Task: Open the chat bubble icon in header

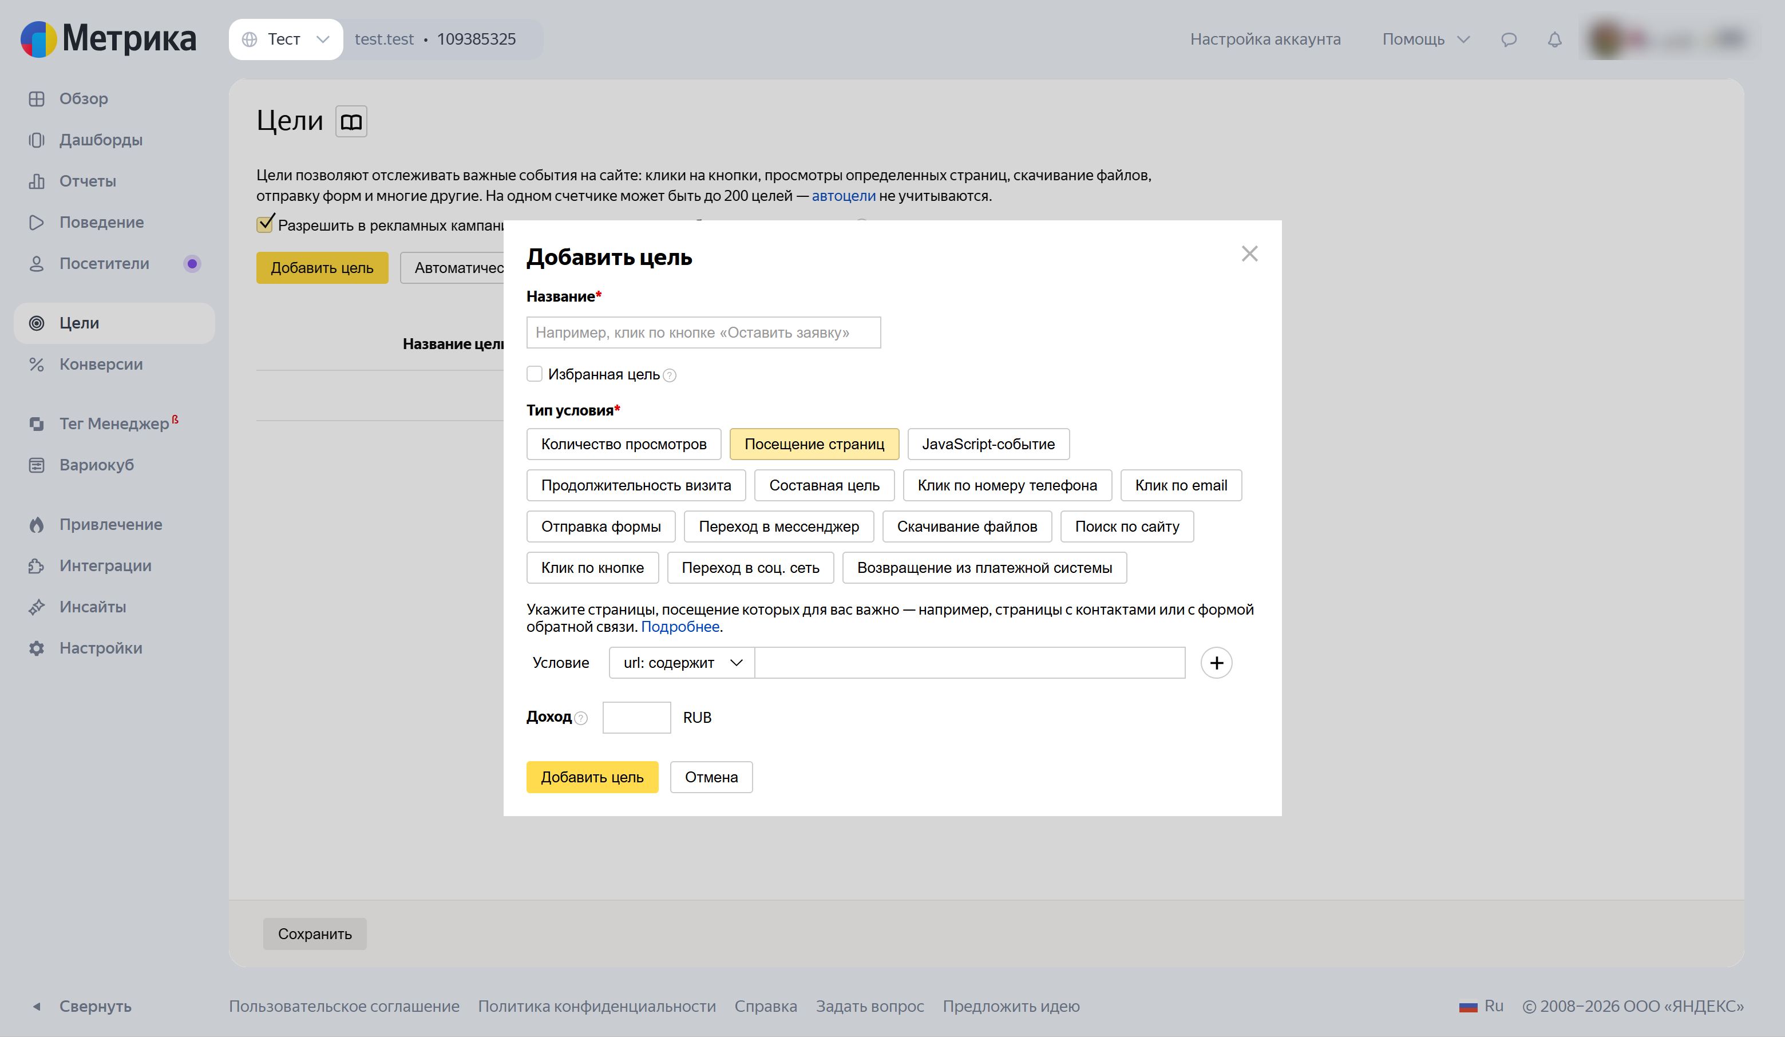Action: point(1509,39)
